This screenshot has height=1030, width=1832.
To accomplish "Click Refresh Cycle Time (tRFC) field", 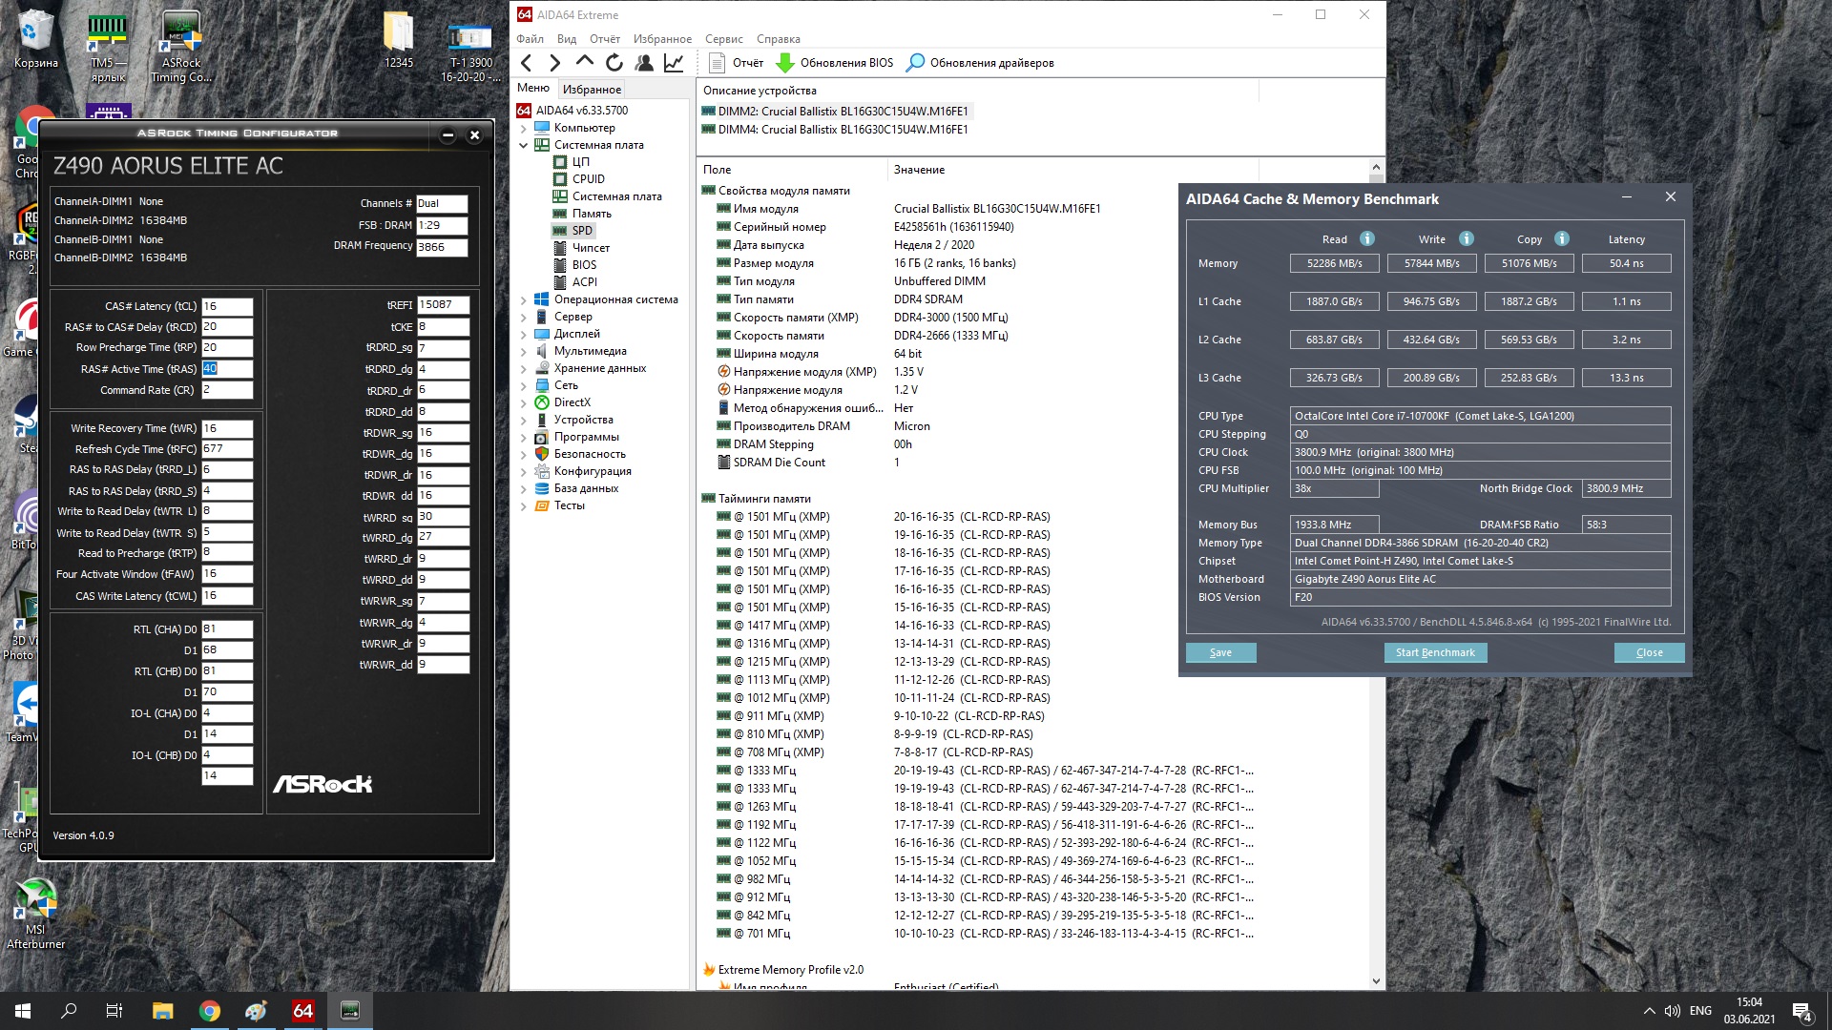I will 227,448.
